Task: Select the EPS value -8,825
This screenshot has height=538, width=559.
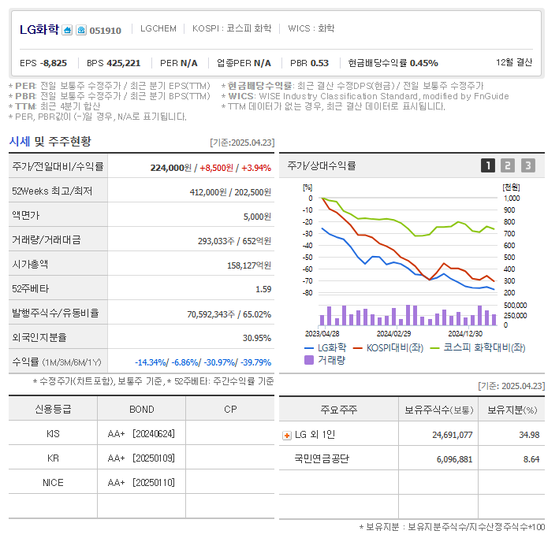Action: pos(54,63)
